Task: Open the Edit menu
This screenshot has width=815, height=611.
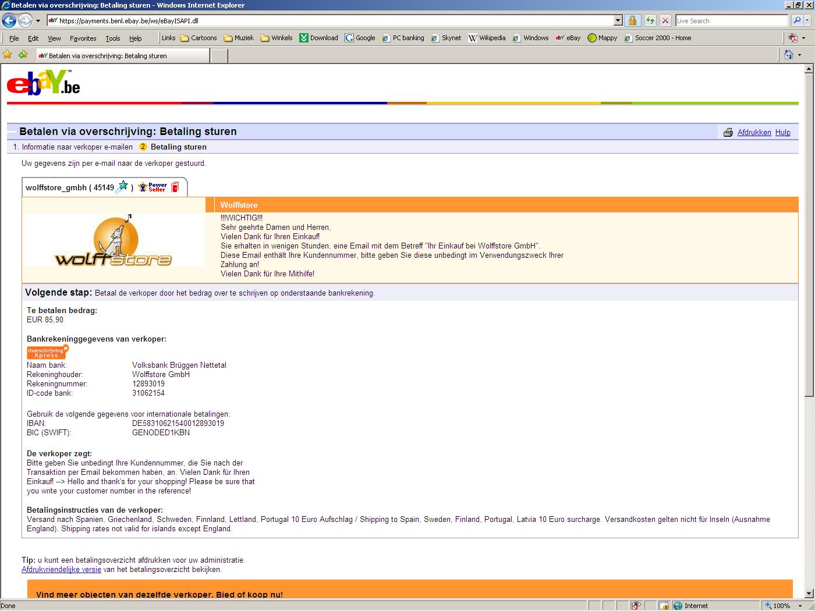Action: pyautogui.click(x=33, y=38)
